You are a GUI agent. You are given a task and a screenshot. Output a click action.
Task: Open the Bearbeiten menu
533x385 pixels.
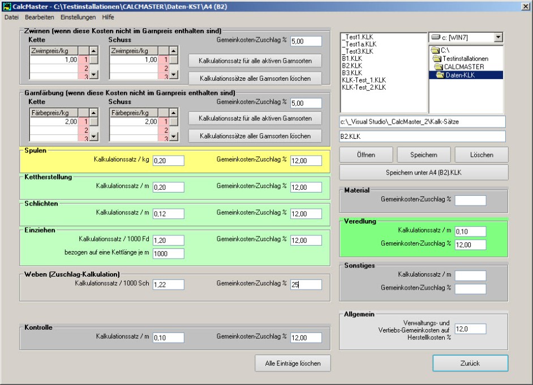pos(40,17)
